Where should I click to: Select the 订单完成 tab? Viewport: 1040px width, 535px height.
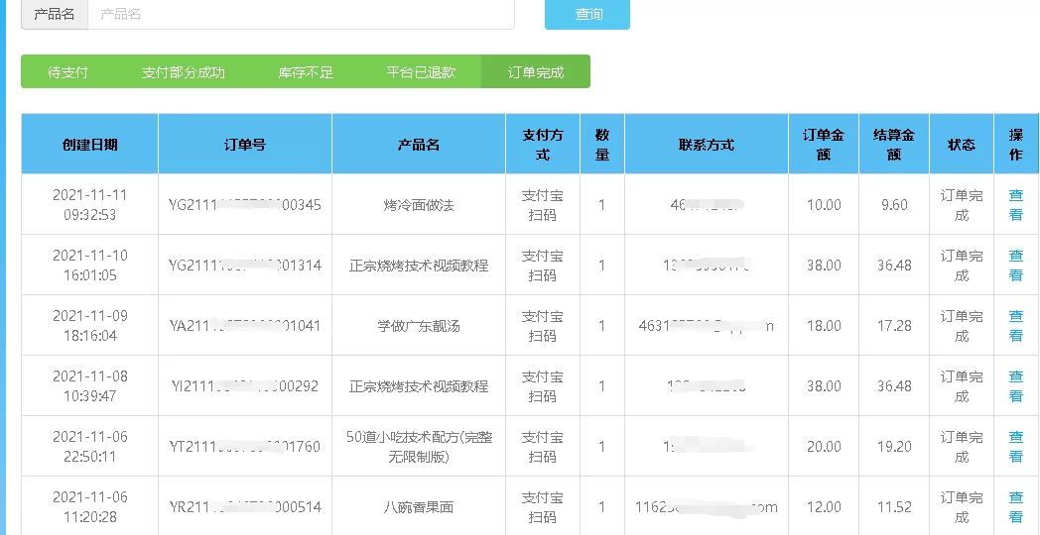coord(536,72)
